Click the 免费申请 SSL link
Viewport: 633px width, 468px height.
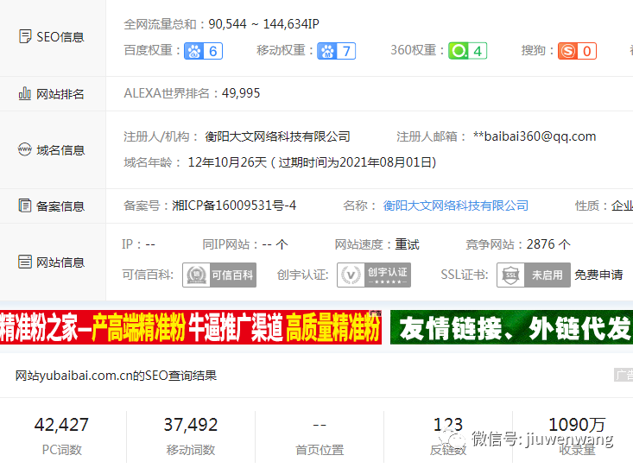pos(598,275)
